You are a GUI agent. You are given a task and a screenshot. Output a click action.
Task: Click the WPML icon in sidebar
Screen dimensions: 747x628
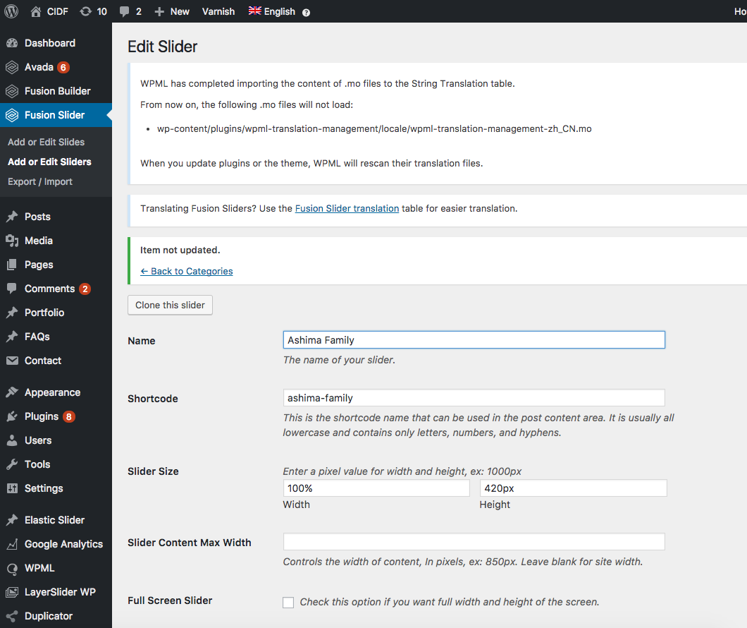pos(12,569)
